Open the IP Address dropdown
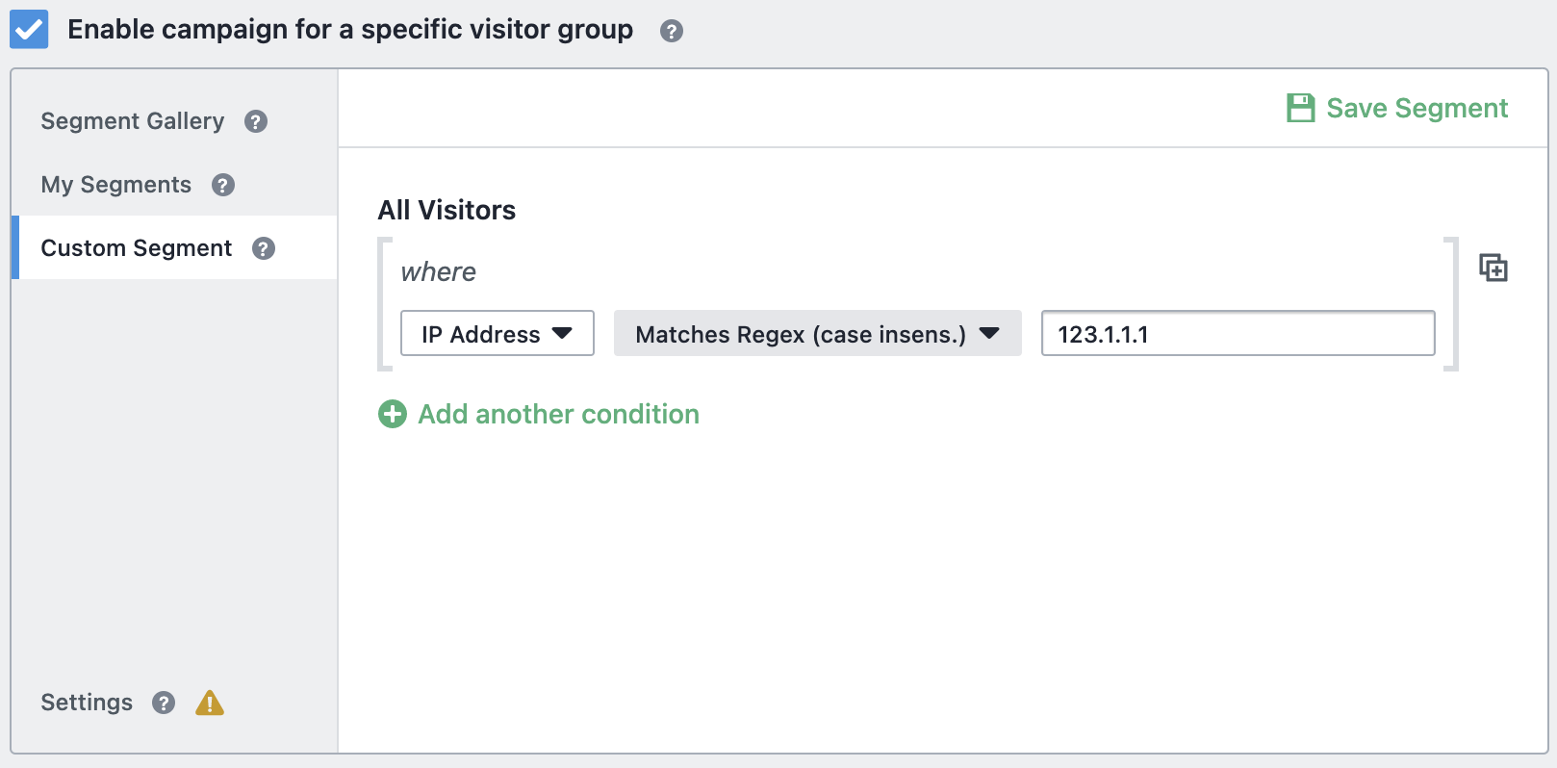The image size is (1557, 768). (x=498, y=333)
